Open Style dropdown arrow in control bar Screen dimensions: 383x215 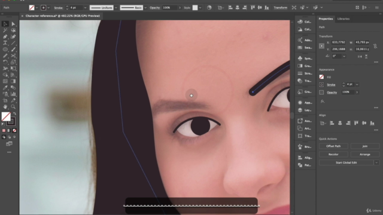point(200,8)
